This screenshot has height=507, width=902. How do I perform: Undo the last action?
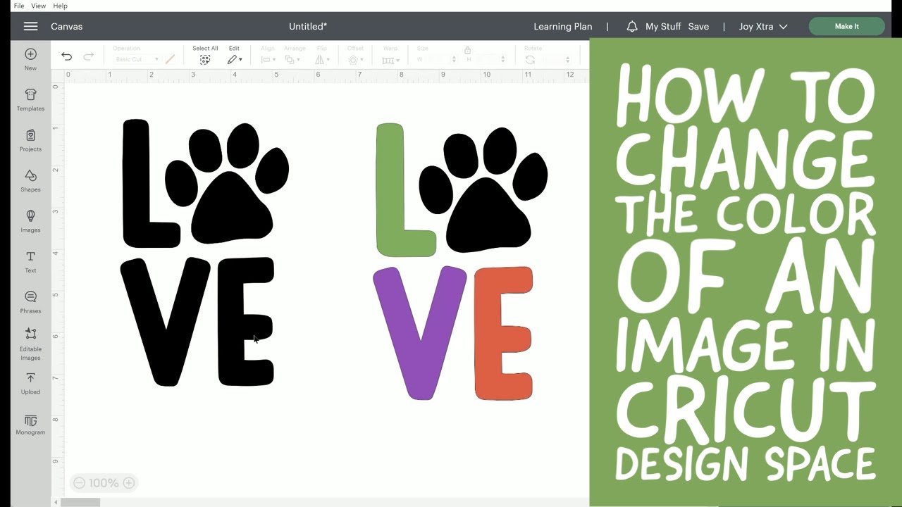pos(66,56)
